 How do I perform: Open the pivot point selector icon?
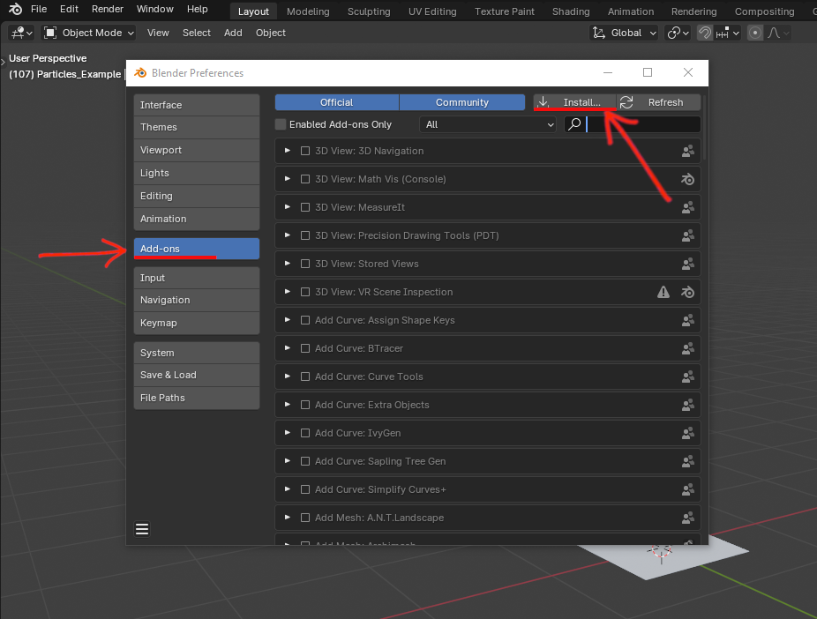(677, 33)
